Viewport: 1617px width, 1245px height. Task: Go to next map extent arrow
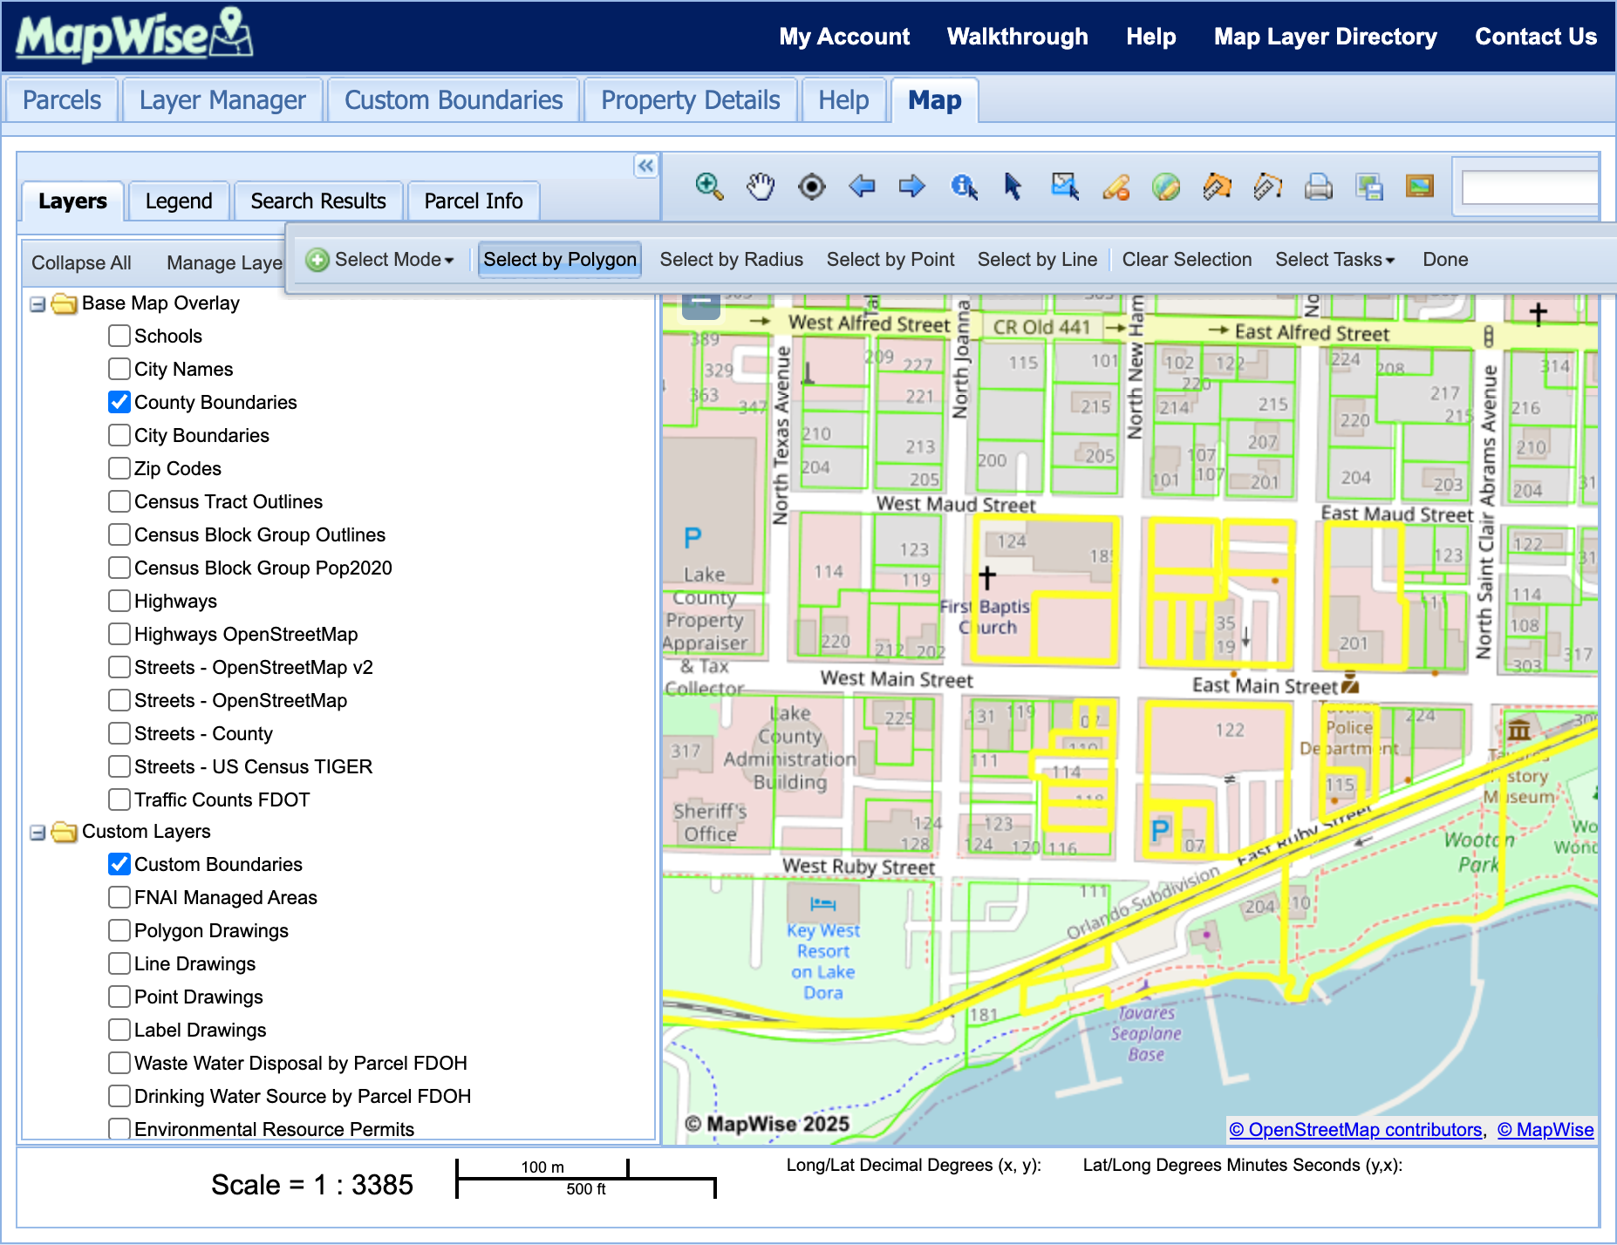click(912, 186)
